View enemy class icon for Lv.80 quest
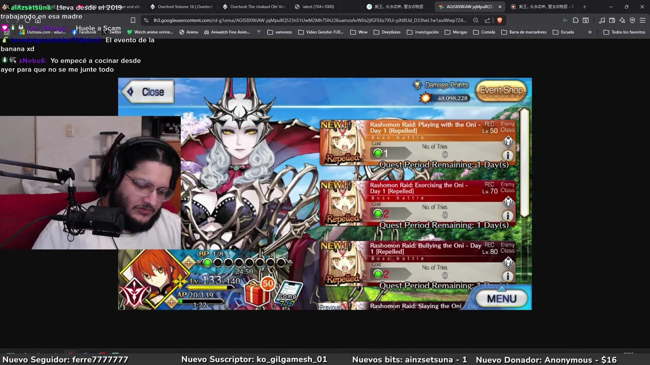This screenshot has width=650, height=365. pos(508,262)
